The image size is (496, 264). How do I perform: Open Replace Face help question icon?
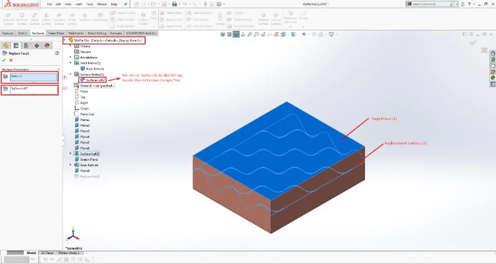point(57,54)
